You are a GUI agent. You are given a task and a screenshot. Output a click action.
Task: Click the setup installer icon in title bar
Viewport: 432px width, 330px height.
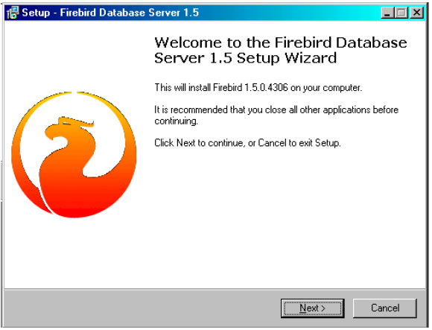[13, 13]
